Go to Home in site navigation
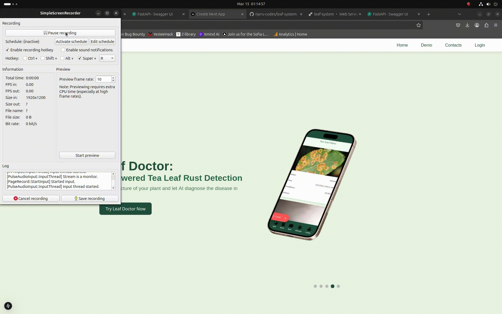 click(x=402, y=45)
